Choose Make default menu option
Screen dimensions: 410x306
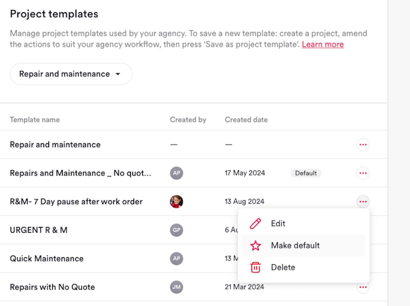[x=295, y=245]
